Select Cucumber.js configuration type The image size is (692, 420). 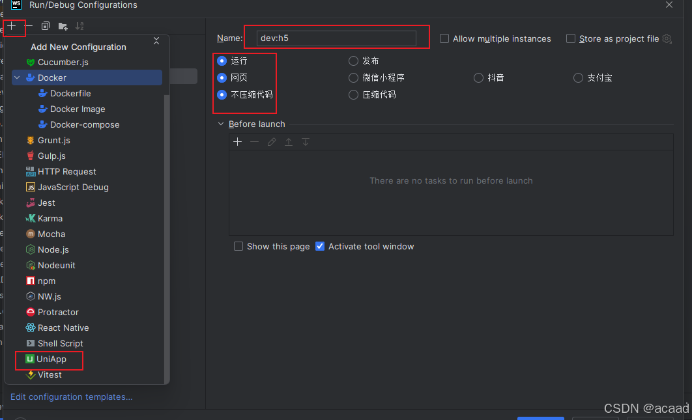87,63
